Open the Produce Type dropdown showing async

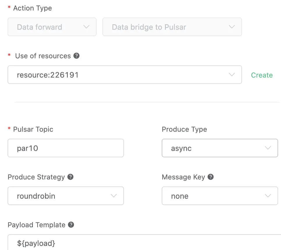tap(220, 148)
